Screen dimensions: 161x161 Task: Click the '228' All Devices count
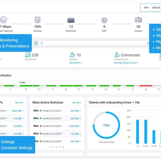coord(35,55)
